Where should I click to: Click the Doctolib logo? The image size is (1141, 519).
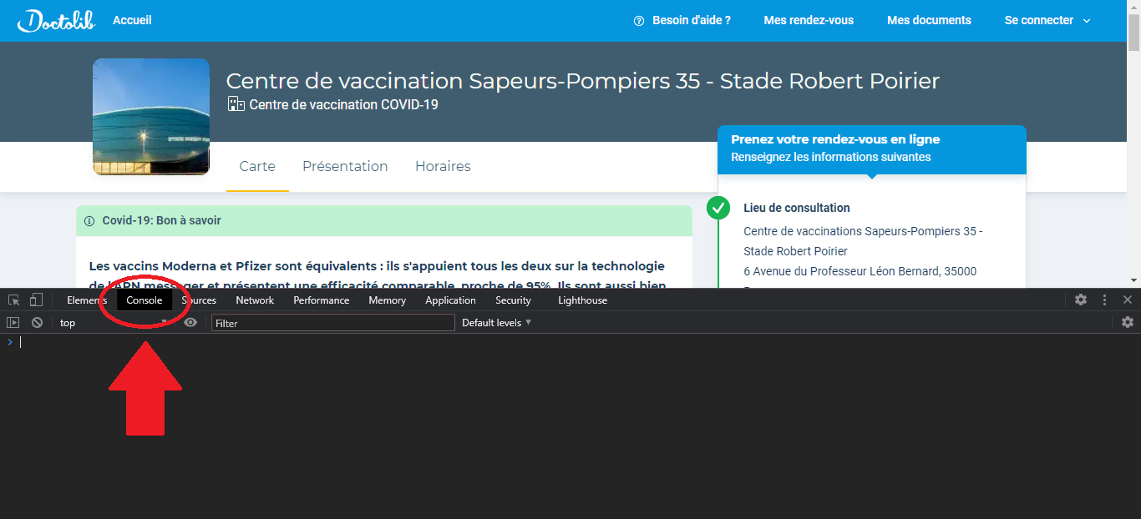tap(56, 21)
